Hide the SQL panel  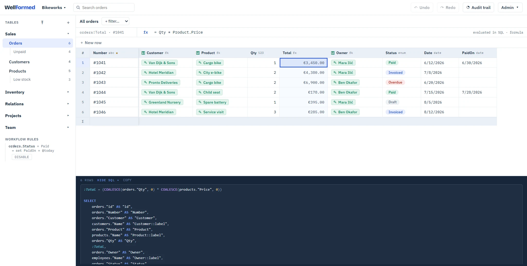tap(108, 180)
